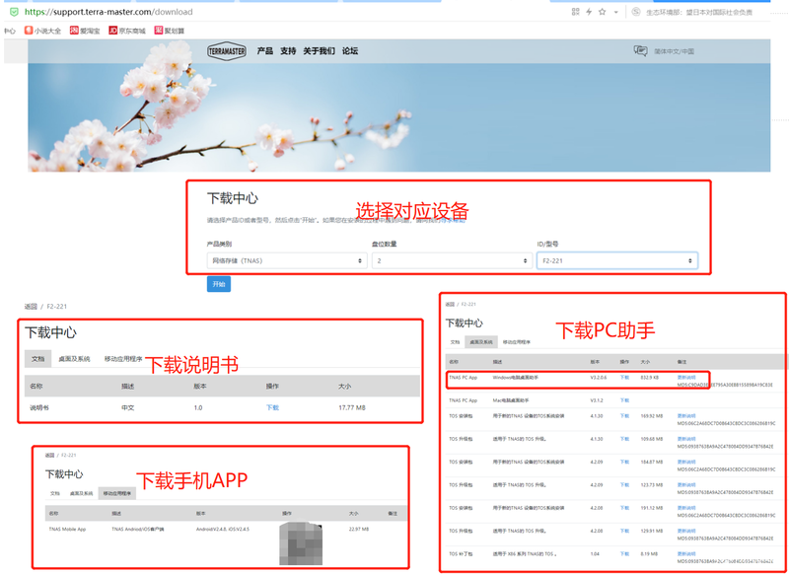The image size is (789, 575).
Task: Select 文档 tab in the PC app panel
Action: coord(455,341)
